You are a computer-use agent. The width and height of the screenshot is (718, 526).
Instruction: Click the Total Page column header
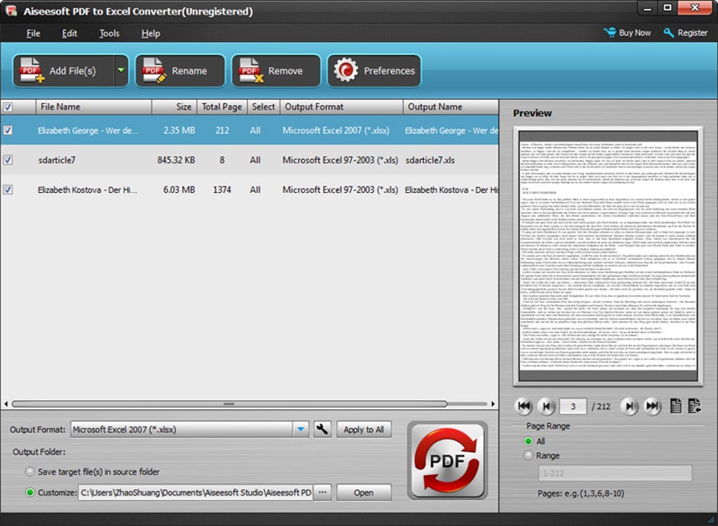click(222, 107)
